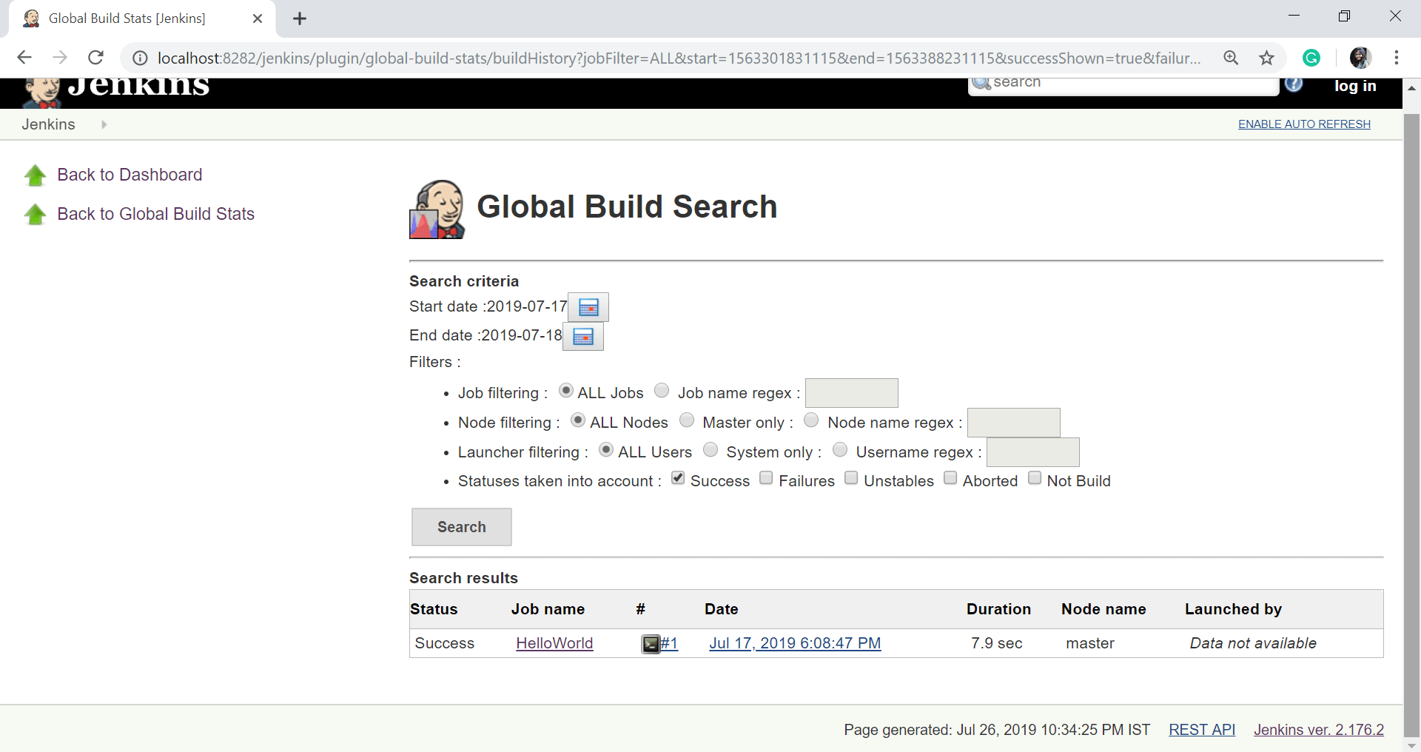Select the System only radio button

(710, 450)
